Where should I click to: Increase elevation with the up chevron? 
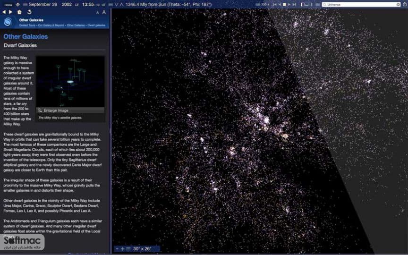click(121, 4)
